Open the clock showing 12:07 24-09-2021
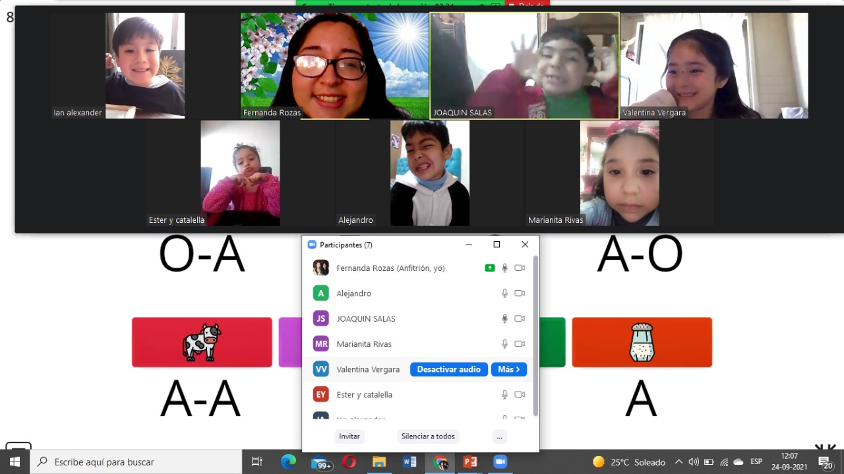The image size is (844, 474). 789,462
